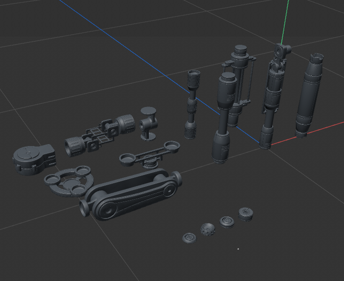Select the farthest small disc in the row
Screen dimensions: 344x281
(246, 214)
